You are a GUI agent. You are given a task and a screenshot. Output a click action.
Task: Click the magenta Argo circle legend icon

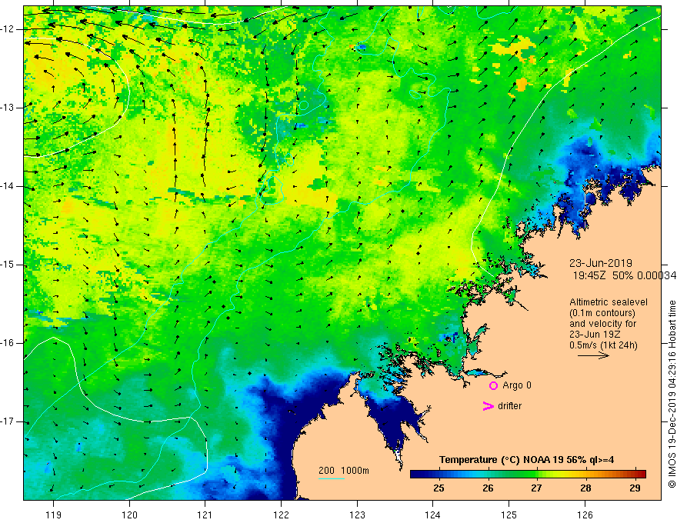point(493,385)
